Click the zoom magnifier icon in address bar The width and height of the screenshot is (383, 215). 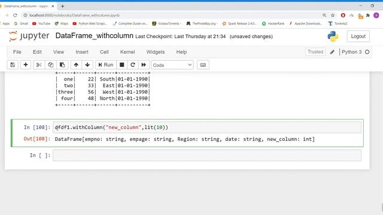324,16
